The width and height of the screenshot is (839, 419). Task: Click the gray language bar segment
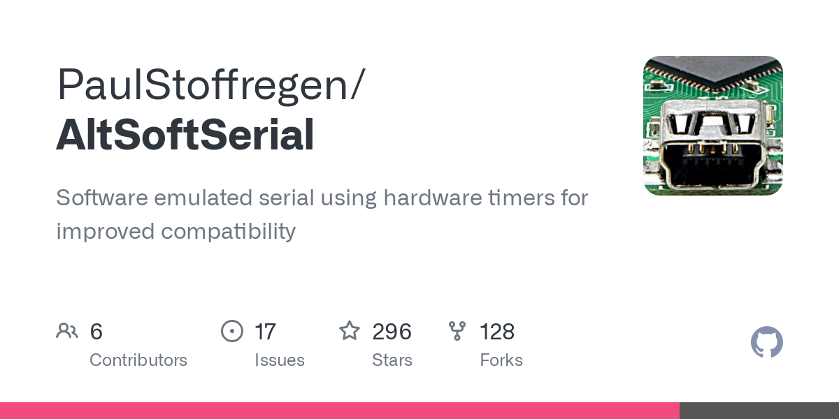pos(759,411)
